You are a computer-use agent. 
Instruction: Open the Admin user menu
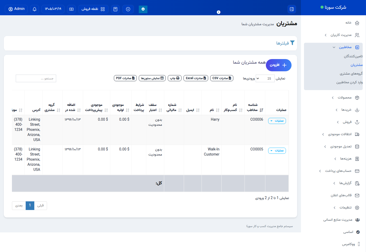coord(17,9)
